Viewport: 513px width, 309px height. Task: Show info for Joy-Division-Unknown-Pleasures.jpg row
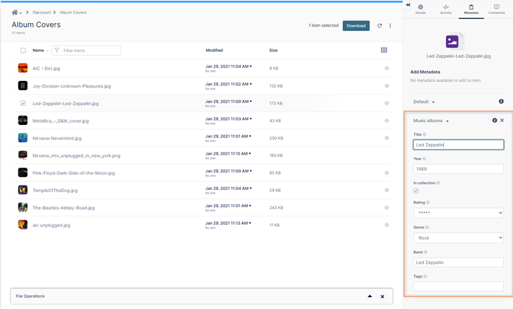pos(387,86)
